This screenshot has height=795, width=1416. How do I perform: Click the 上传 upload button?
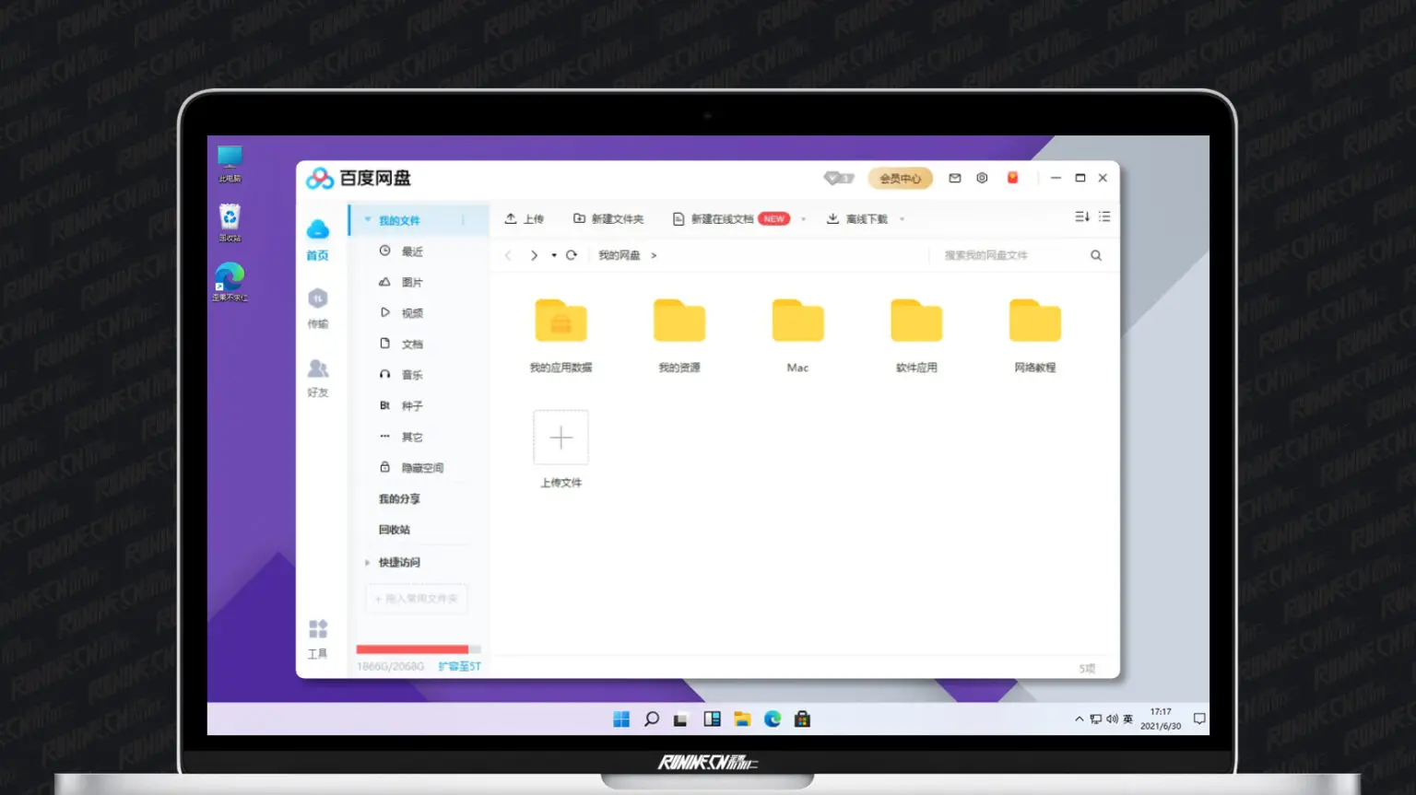tap(525, 219)
